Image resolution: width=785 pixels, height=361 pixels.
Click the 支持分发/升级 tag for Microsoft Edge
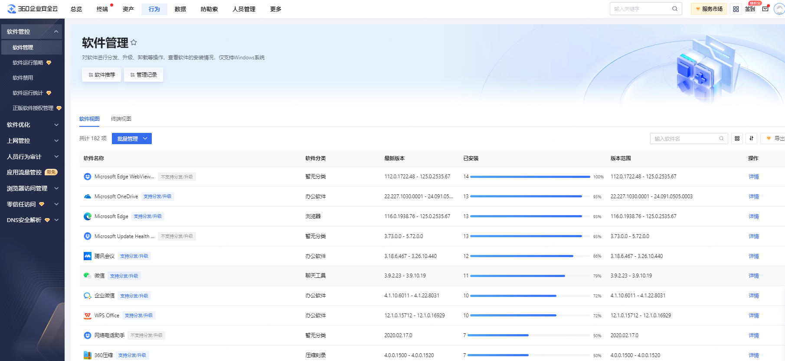[x=148, y=216]
